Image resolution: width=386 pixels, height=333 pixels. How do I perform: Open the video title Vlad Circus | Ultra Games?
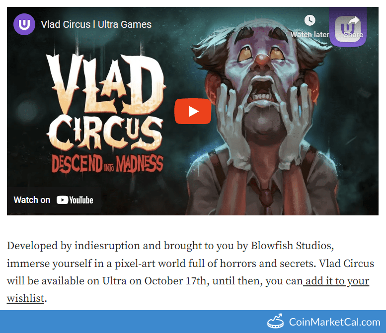click(96, 25)
